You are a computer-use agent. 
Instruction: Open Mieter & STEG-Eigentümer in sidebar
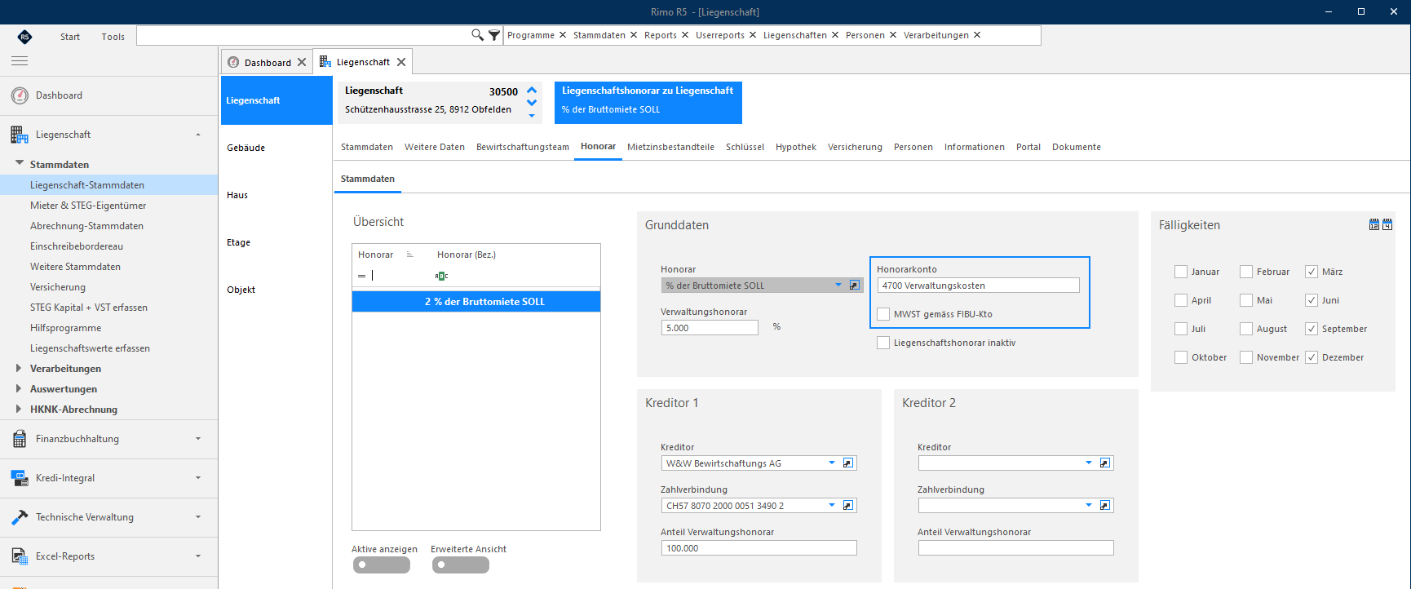(x=88, y=206)
